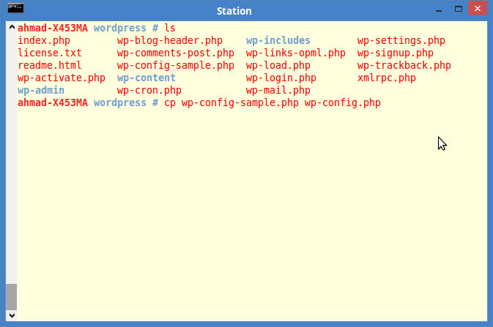493x327 pixels.
Task: Click ahmad-X453MA hostname on first prompt
Action: (x=53, y=28)
